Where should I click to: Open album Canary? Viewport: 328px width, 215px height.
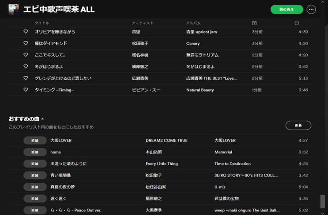[193, 44]
